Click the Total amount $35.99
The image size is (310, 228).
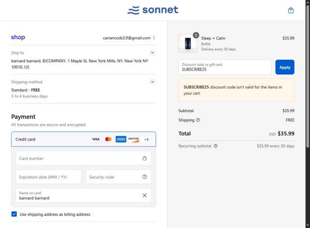286,133
